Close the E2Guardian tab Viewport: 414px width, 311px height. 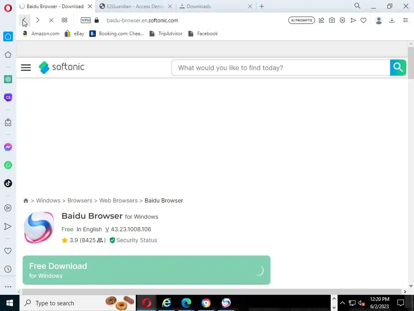tap(170, 6)
